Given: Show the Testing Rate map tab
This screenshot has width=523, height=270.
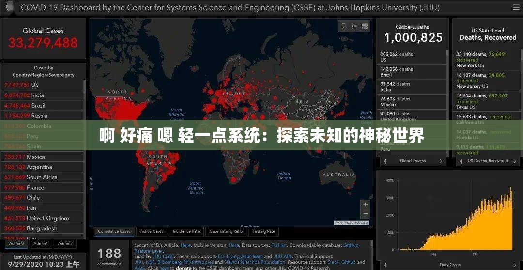Looking at the screenshot, I should [x=263, y=232].
